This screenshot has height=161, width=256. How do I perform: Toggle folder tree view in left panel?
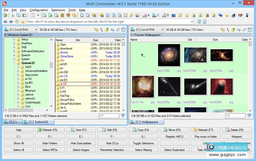(x=96, y=30)
